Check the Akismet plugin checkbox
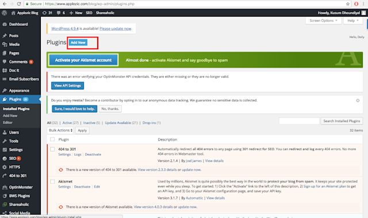 52,181
